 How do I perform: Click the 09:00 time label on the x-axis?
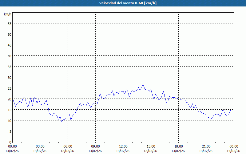coord(95,146)
